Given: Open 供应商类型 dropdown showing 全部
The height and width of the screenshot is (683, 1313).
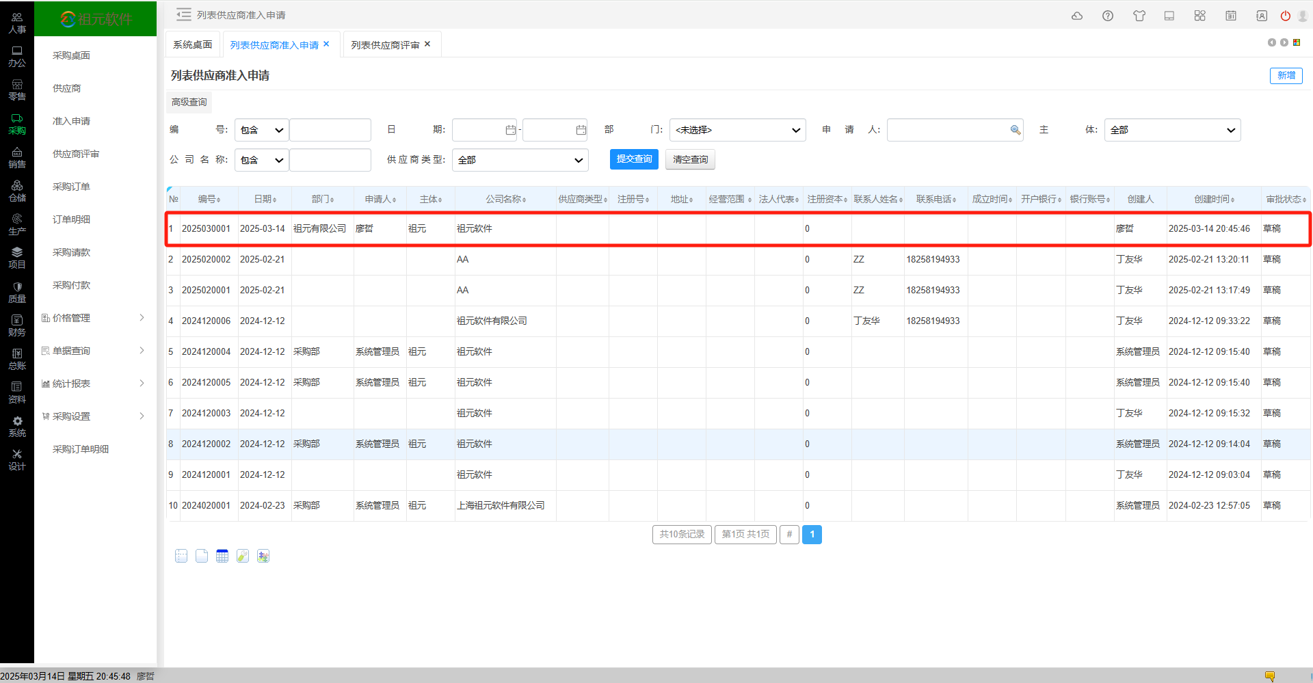Looking at the screenshot, I should [x=520, y=160].
